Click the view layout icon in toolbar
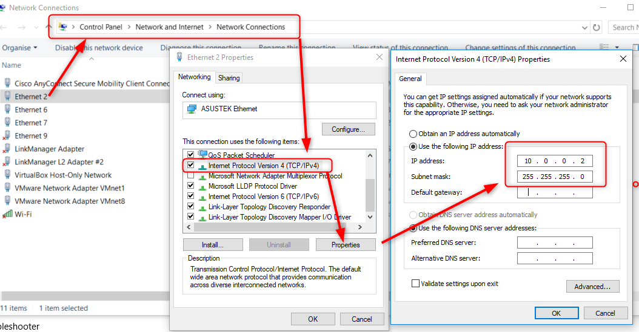This screenshot has width=639, height=332. pyautogui.click(x=604, y=47)
